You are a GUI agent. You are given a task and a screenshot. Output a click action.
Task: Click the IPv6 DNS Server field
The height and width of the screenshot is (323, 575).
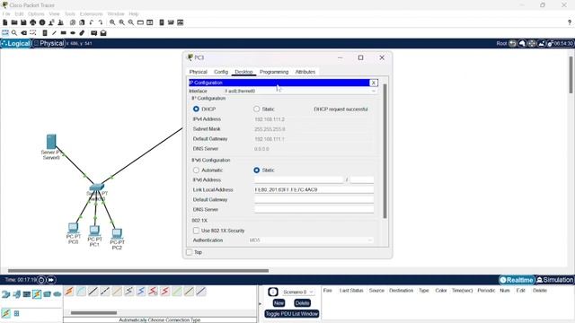[314, 209]
